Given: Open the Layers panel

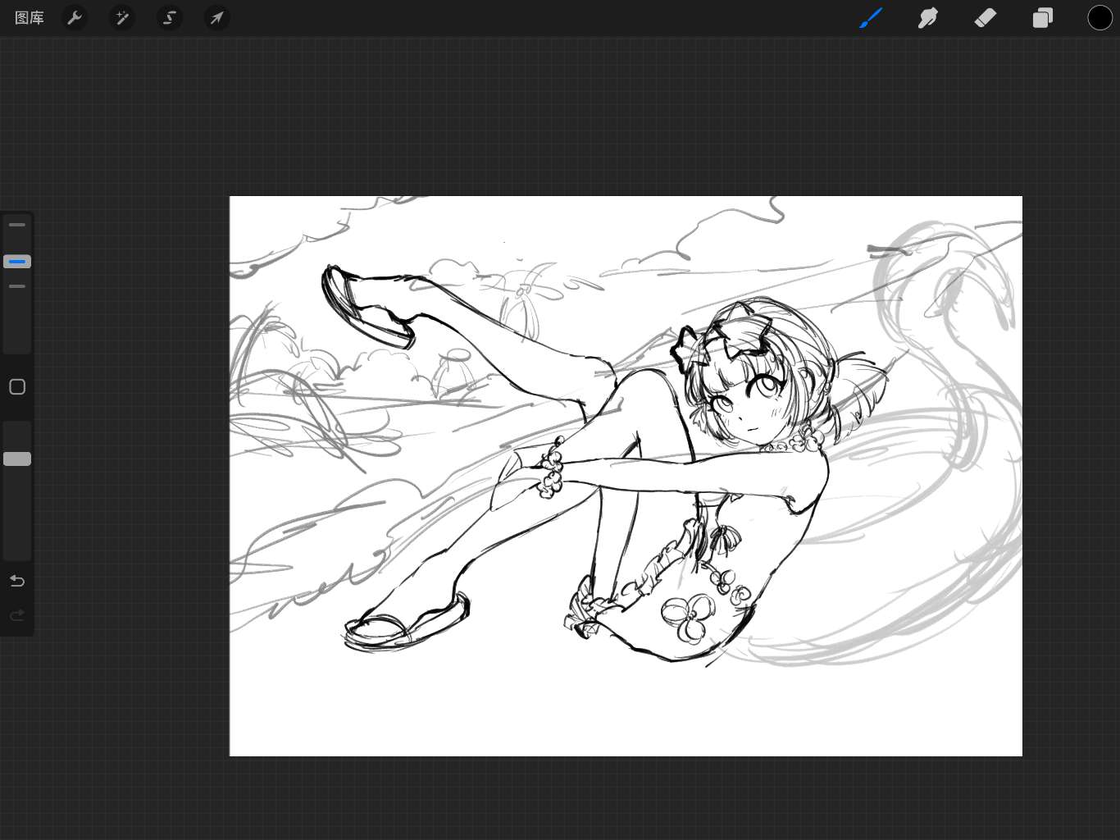Looking at the screenshot, I should [x=1042, y=18].
